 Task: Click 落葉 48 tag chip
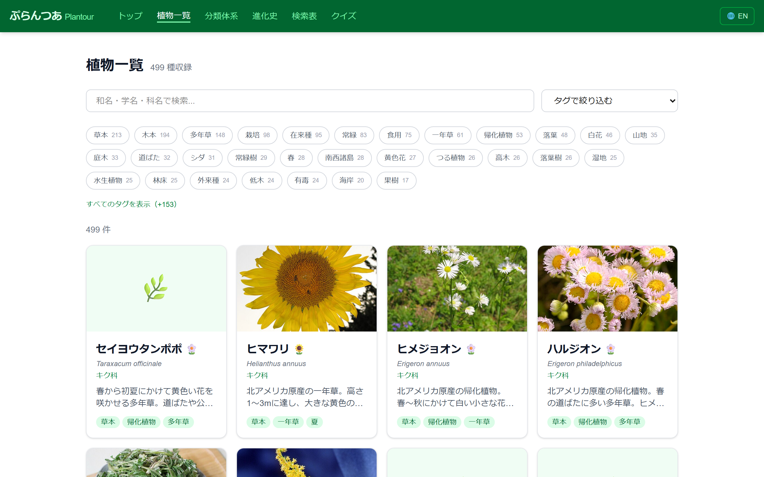[x=555, y=135]
